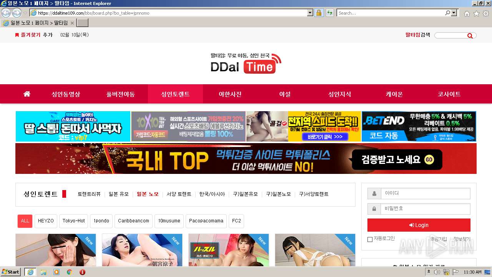
Task: Open the Windows Start menu
Action: click(11, 272)
